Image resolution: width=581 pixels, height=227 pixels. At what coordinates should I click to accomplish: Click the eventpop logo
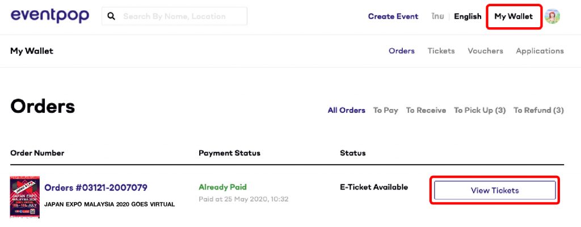point(50,16)
